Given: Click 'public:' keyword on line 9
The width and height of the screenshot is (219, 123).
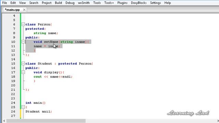Looking at the screenshot, I should pos(33,38).
